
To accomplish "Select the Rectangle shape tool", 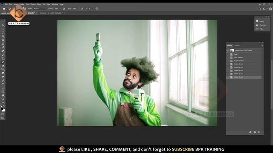I will tap(3, 91).
